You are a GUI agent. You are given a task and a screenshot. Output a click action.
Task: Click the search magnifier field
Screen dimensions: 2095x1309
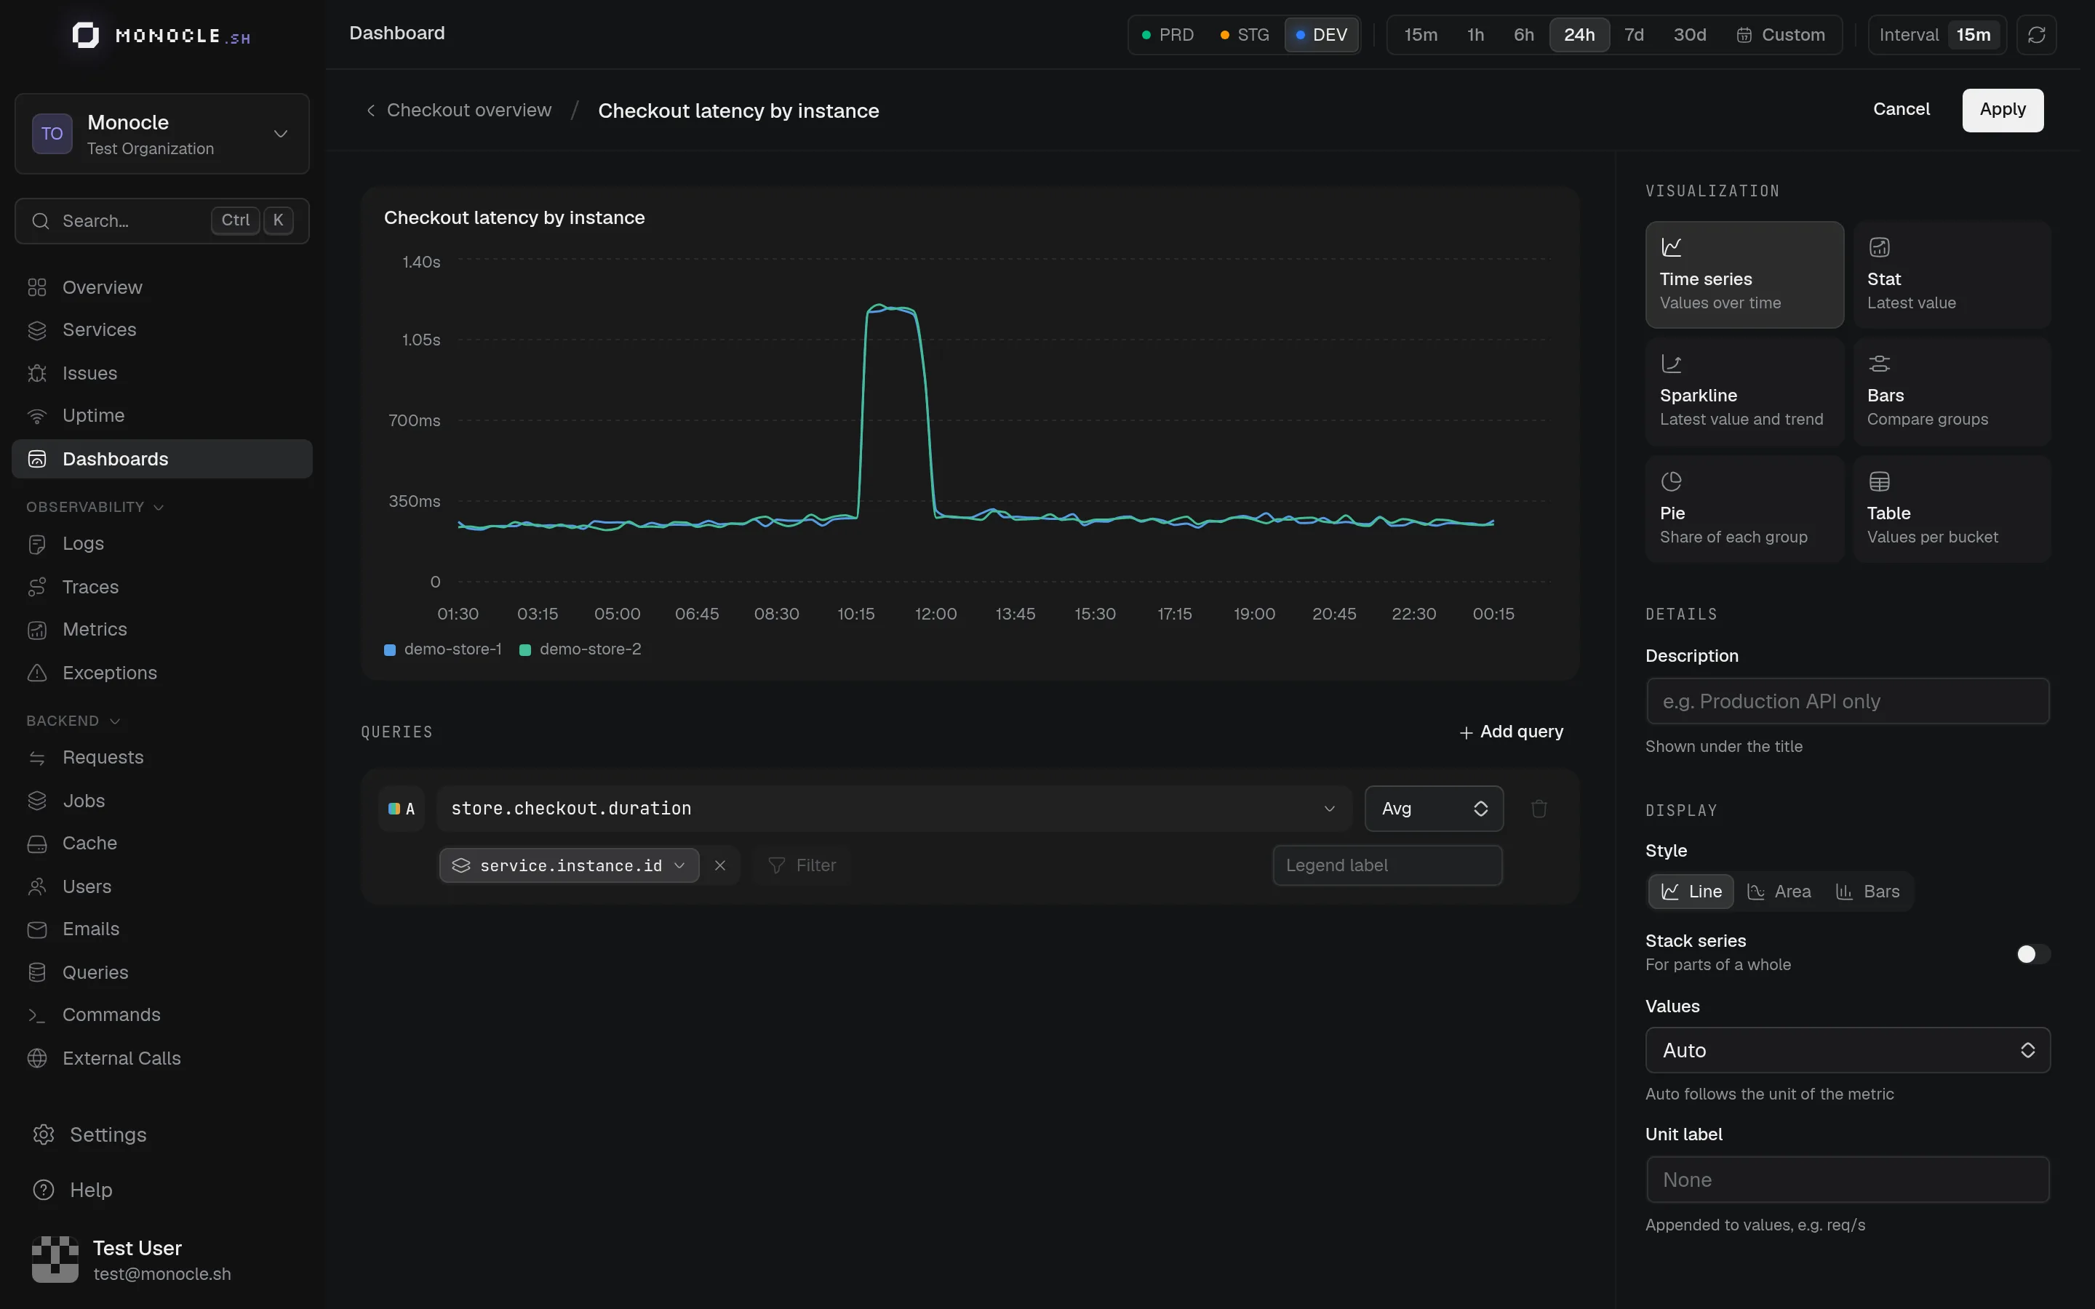click(x=162, y=221)
